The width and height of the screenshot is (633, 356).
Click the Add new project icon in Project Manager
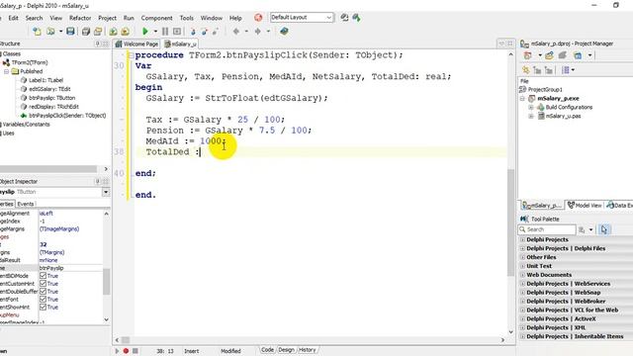(x=549, y=55)
